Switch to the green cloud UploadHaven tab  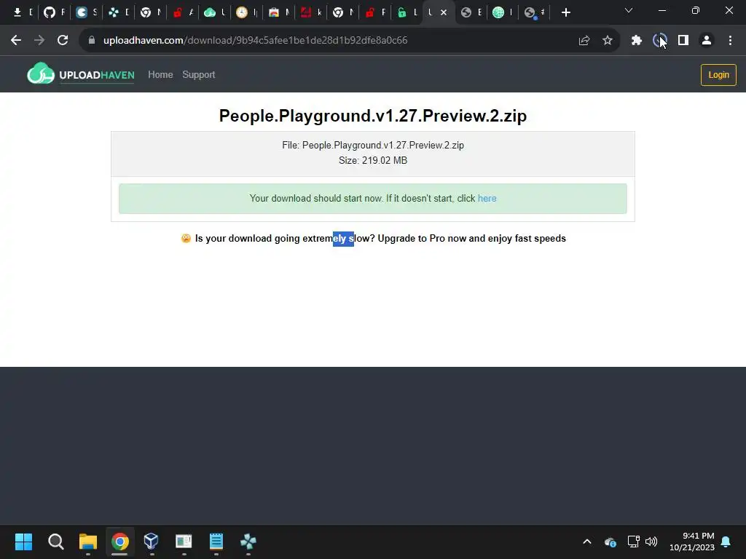210,12
